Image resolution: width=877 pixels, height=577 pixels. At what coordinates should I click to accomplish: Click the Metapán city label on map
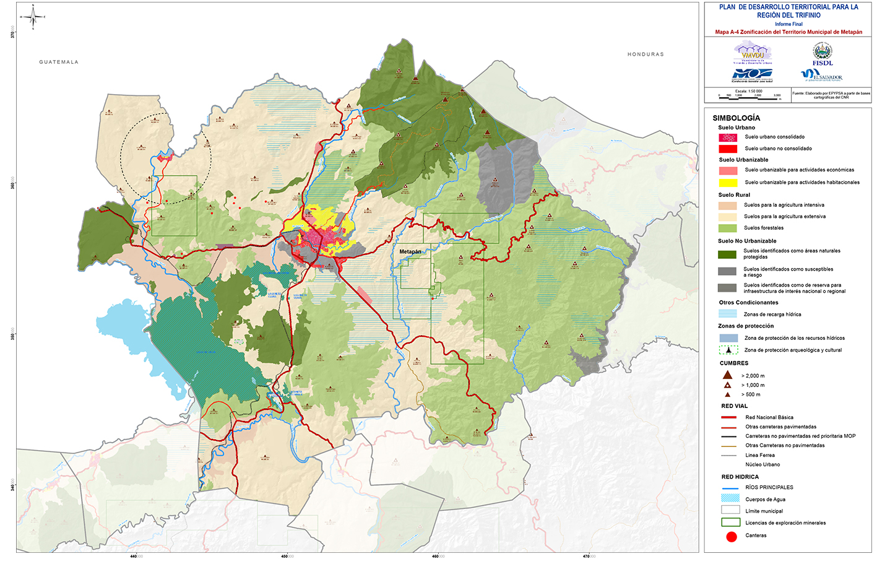click(x=410, y=252)
